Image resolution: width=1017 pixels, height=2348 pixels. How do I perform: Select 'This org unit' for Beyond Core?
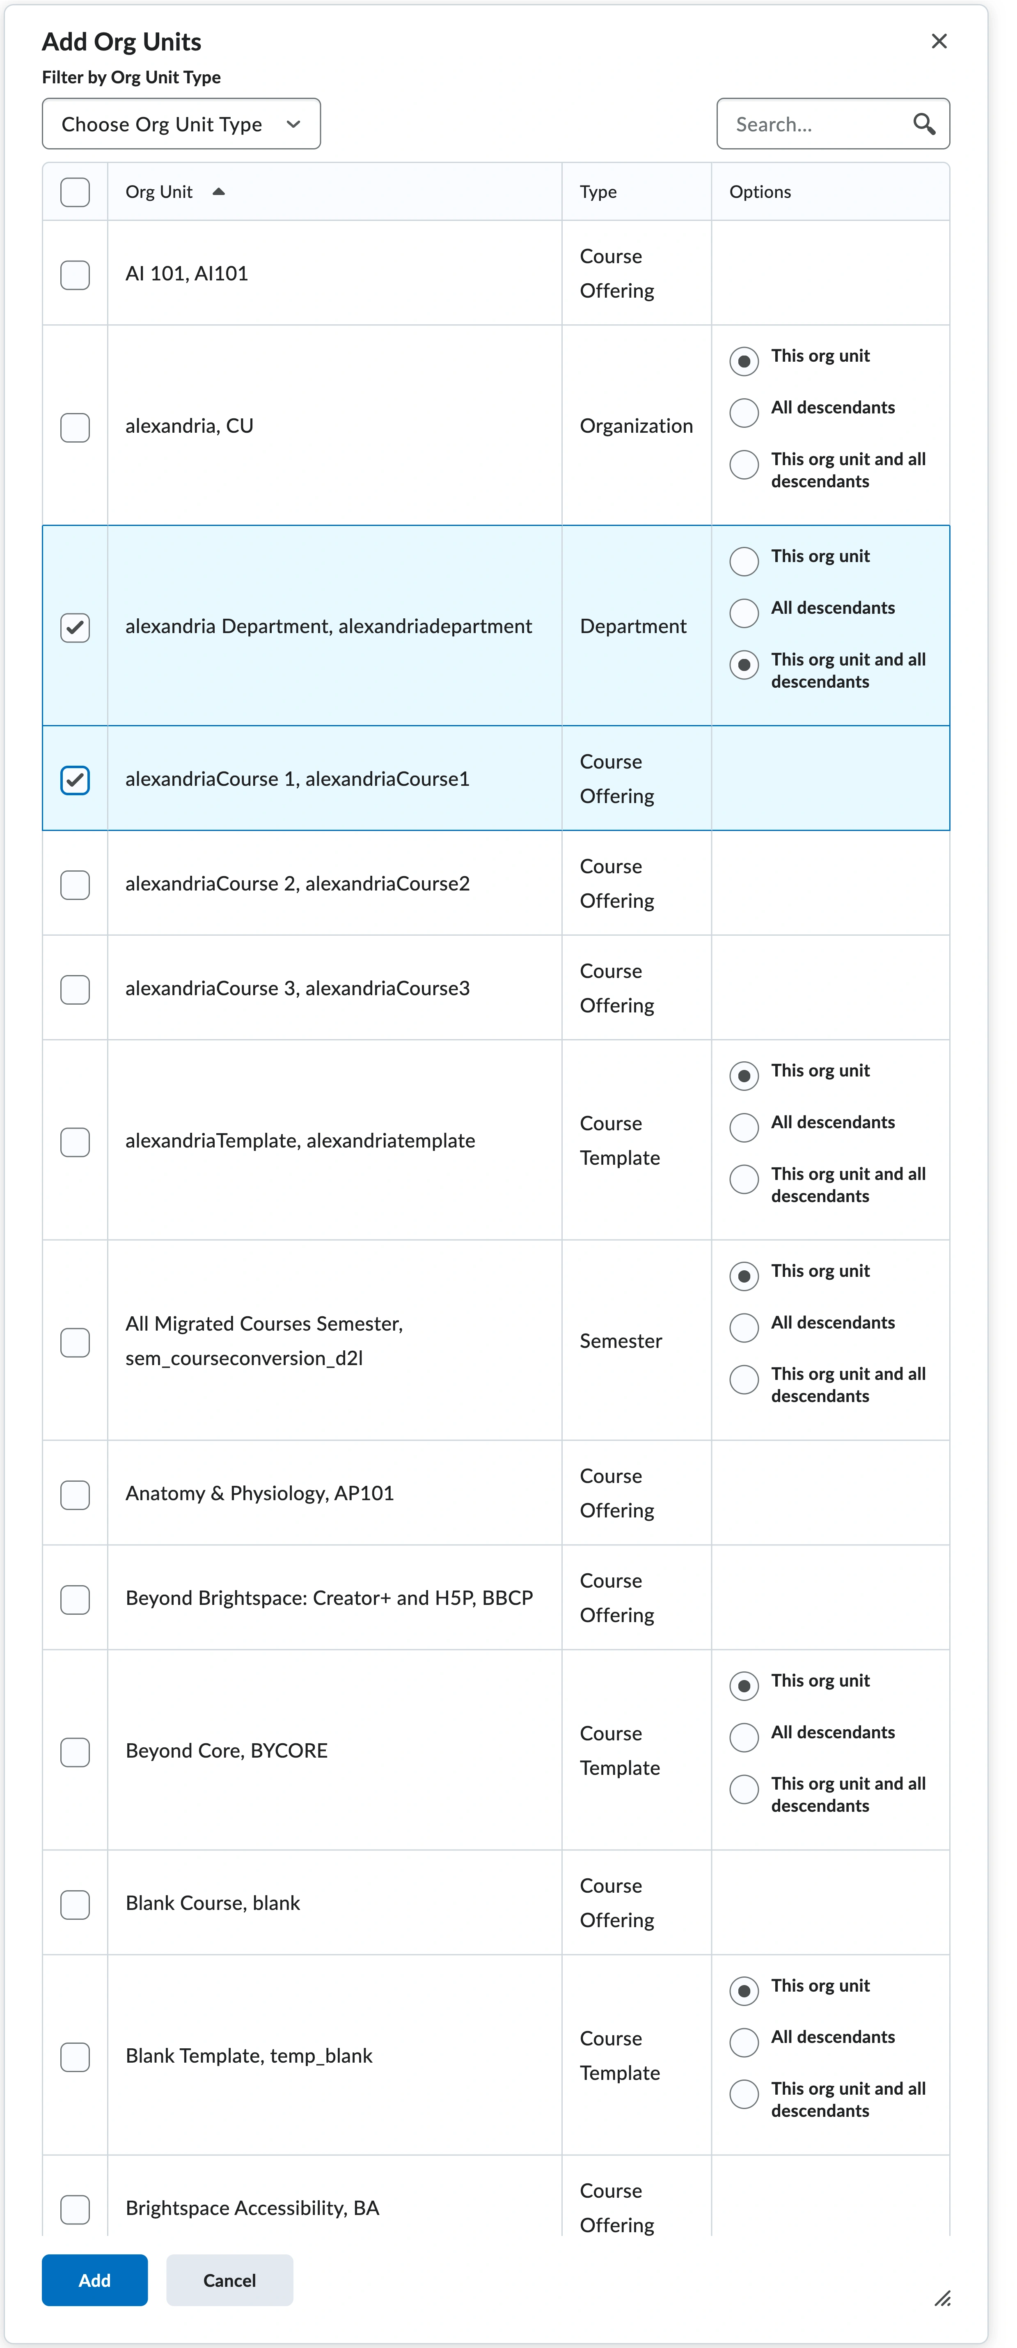click(x=744, y=1685)
